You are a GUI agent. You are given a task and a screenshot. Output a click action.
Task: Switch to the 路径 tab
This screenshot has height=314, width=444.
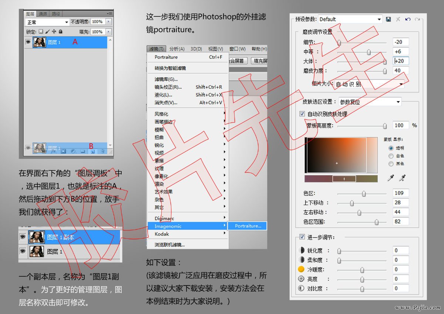coord(56,14)
